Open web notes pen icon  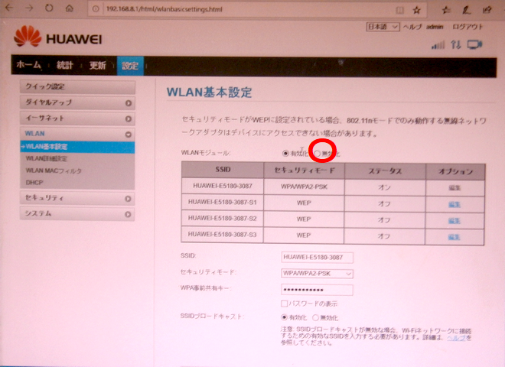[x=466, y=10]
